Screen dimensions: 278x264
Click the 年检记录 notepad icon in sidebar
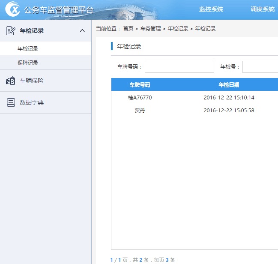tap(11, 31)
